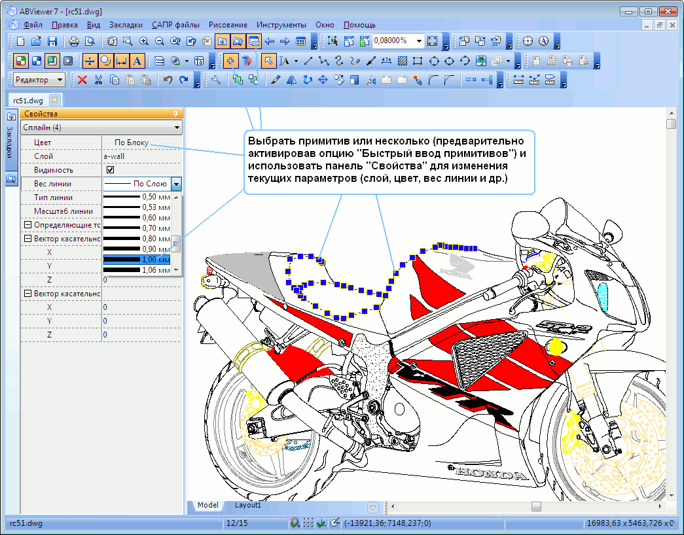Pin the Свойства panel
The width and height of the screenshot is (684, 535).
[176, 114]
